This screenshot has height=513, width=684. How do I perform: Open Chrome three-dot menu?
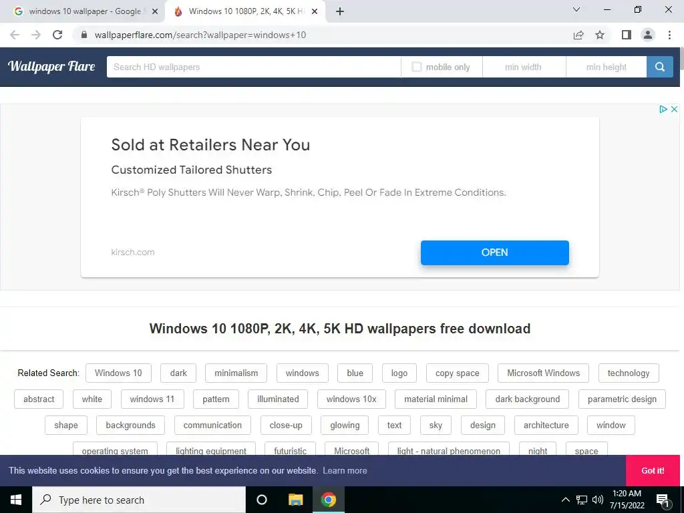669,35
